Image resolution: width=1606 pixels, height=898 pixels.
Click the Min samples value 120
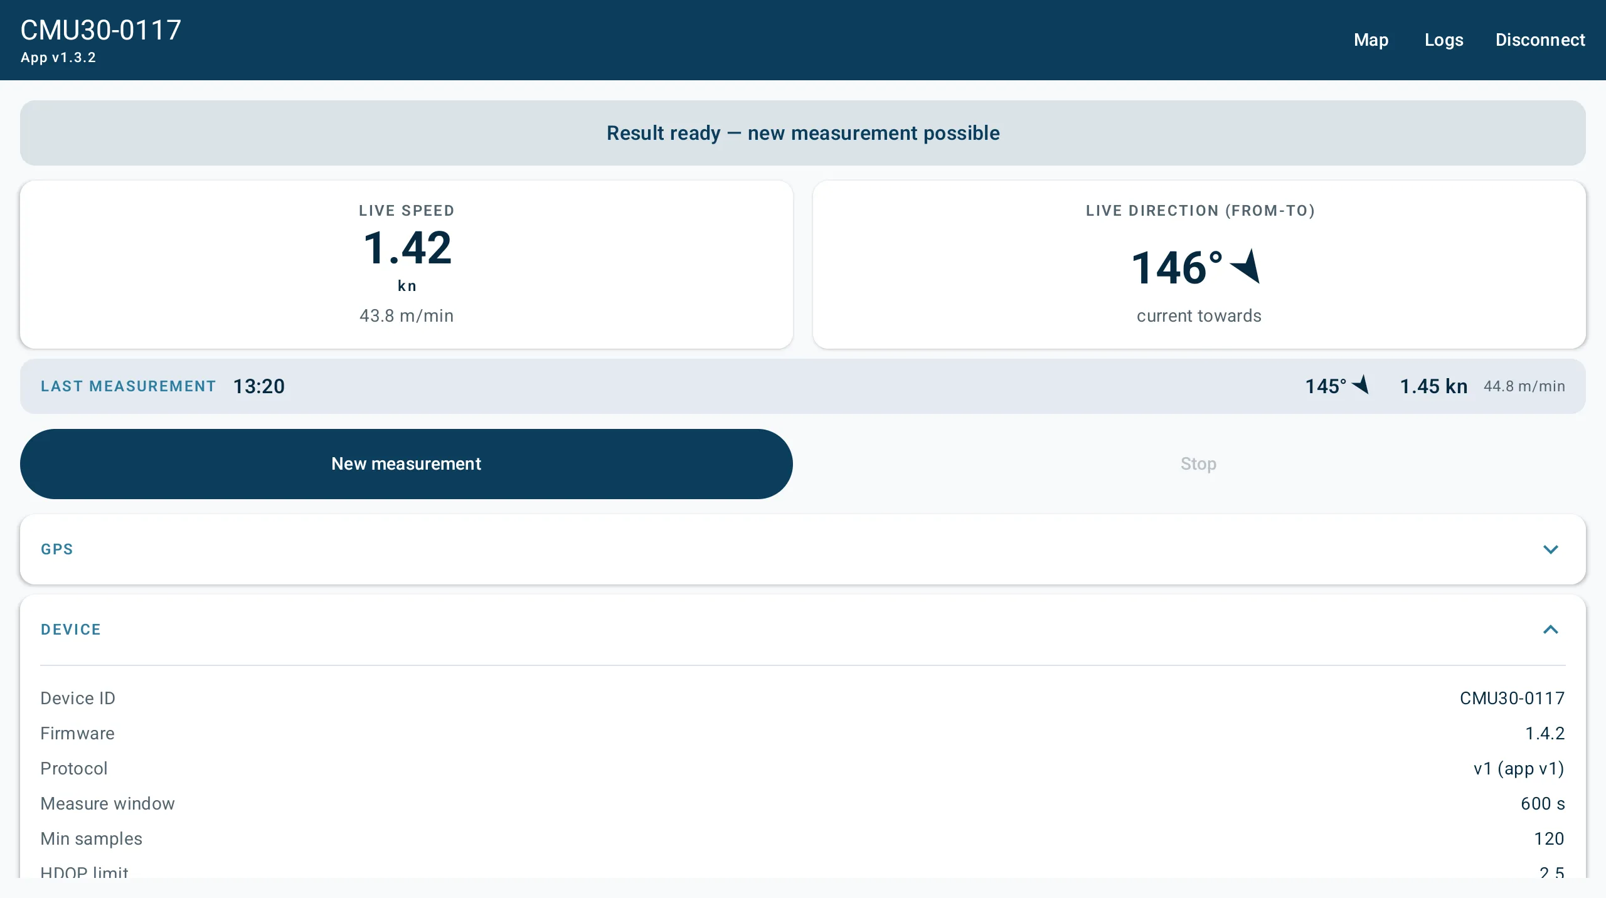pyautogui.click(x=1549, y=839)
